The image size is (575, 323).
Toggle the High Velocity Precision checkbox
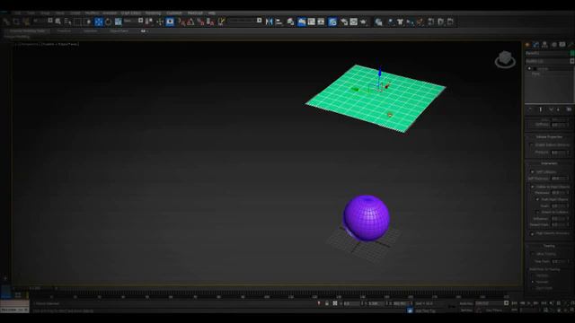coord(533,233)
